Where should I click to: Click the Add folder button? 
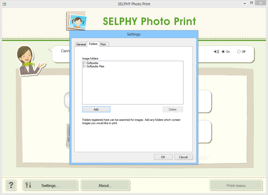(x=96, y=109)
